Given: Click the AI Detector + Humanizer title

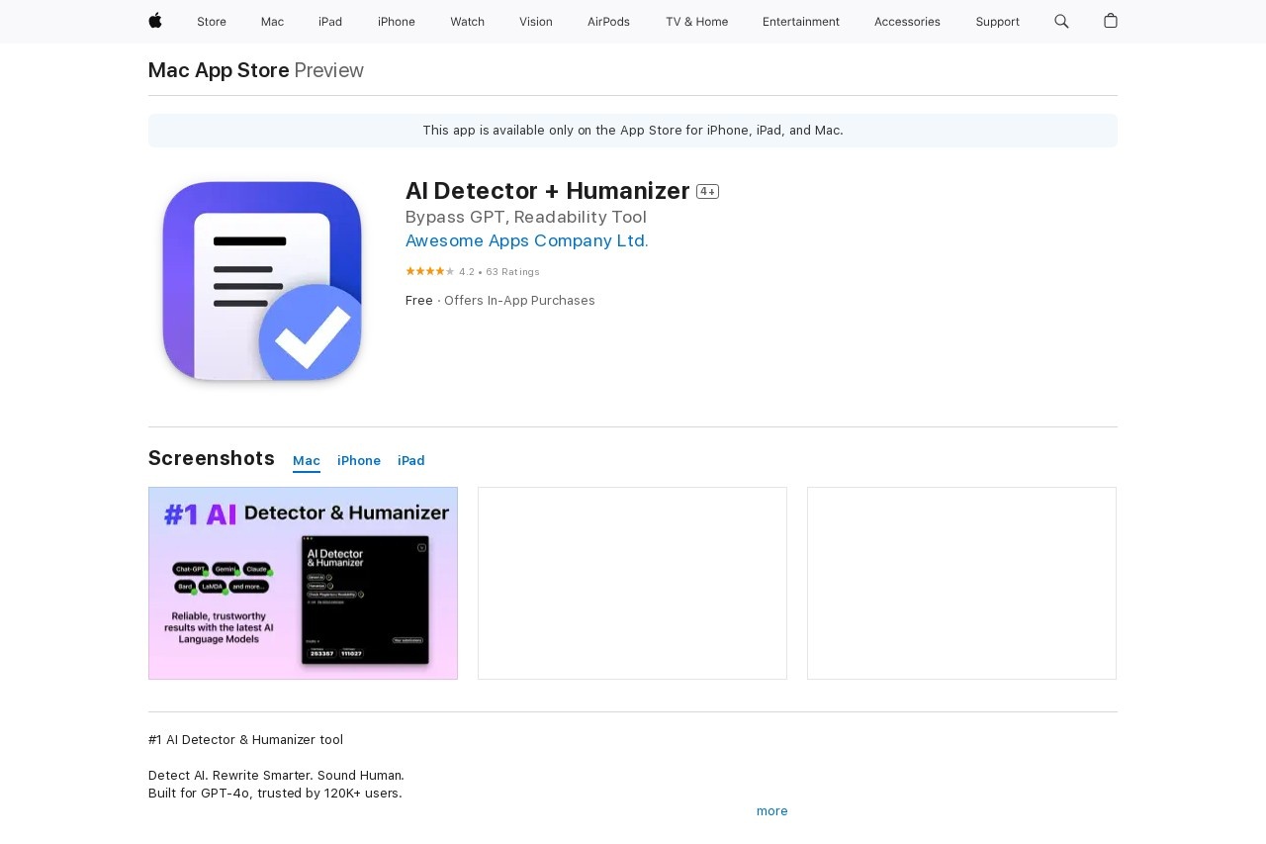Looking at the screenshot, I should pos(547,191).
